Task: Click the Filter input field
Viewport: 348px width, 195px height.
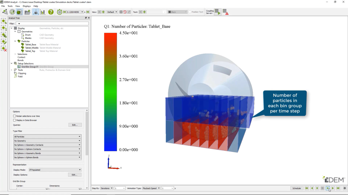Action: pos(52,23)
